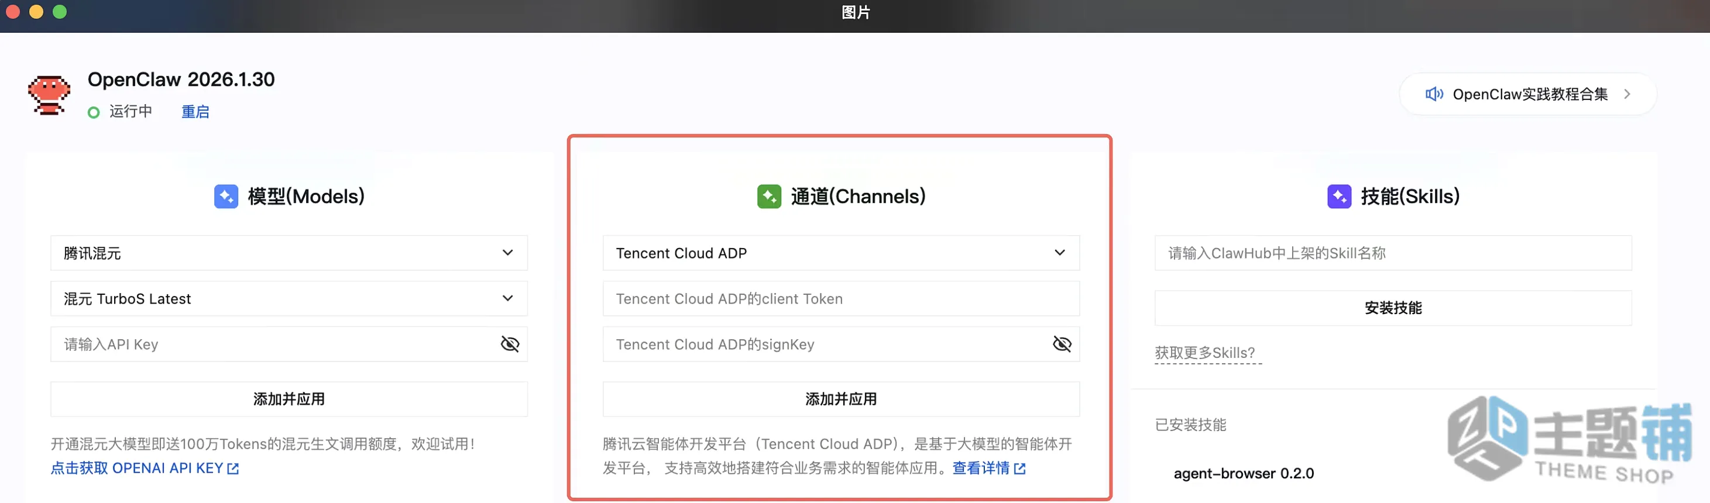Screen dimensions: 1710x503
Task: Click 重启 to restart OpenClaw
Action: (x=195, y=112)
